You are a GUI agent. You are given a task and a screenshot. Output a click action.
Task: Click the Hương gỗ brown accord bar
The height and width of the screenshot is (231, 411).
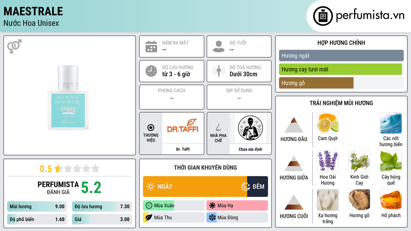pyautogui.click(x=316, y=83)
